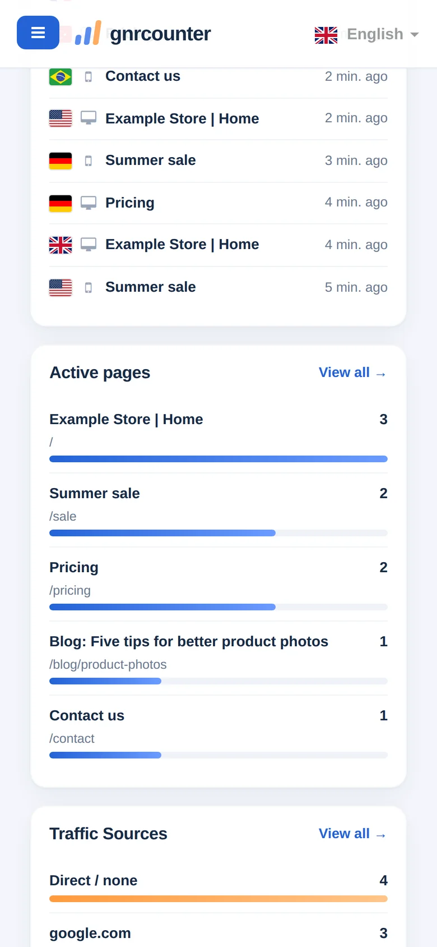This screenshot has width=437, height=947.
Task: Click the German flag on the Pricing row
Action: (x=61, y=203)
